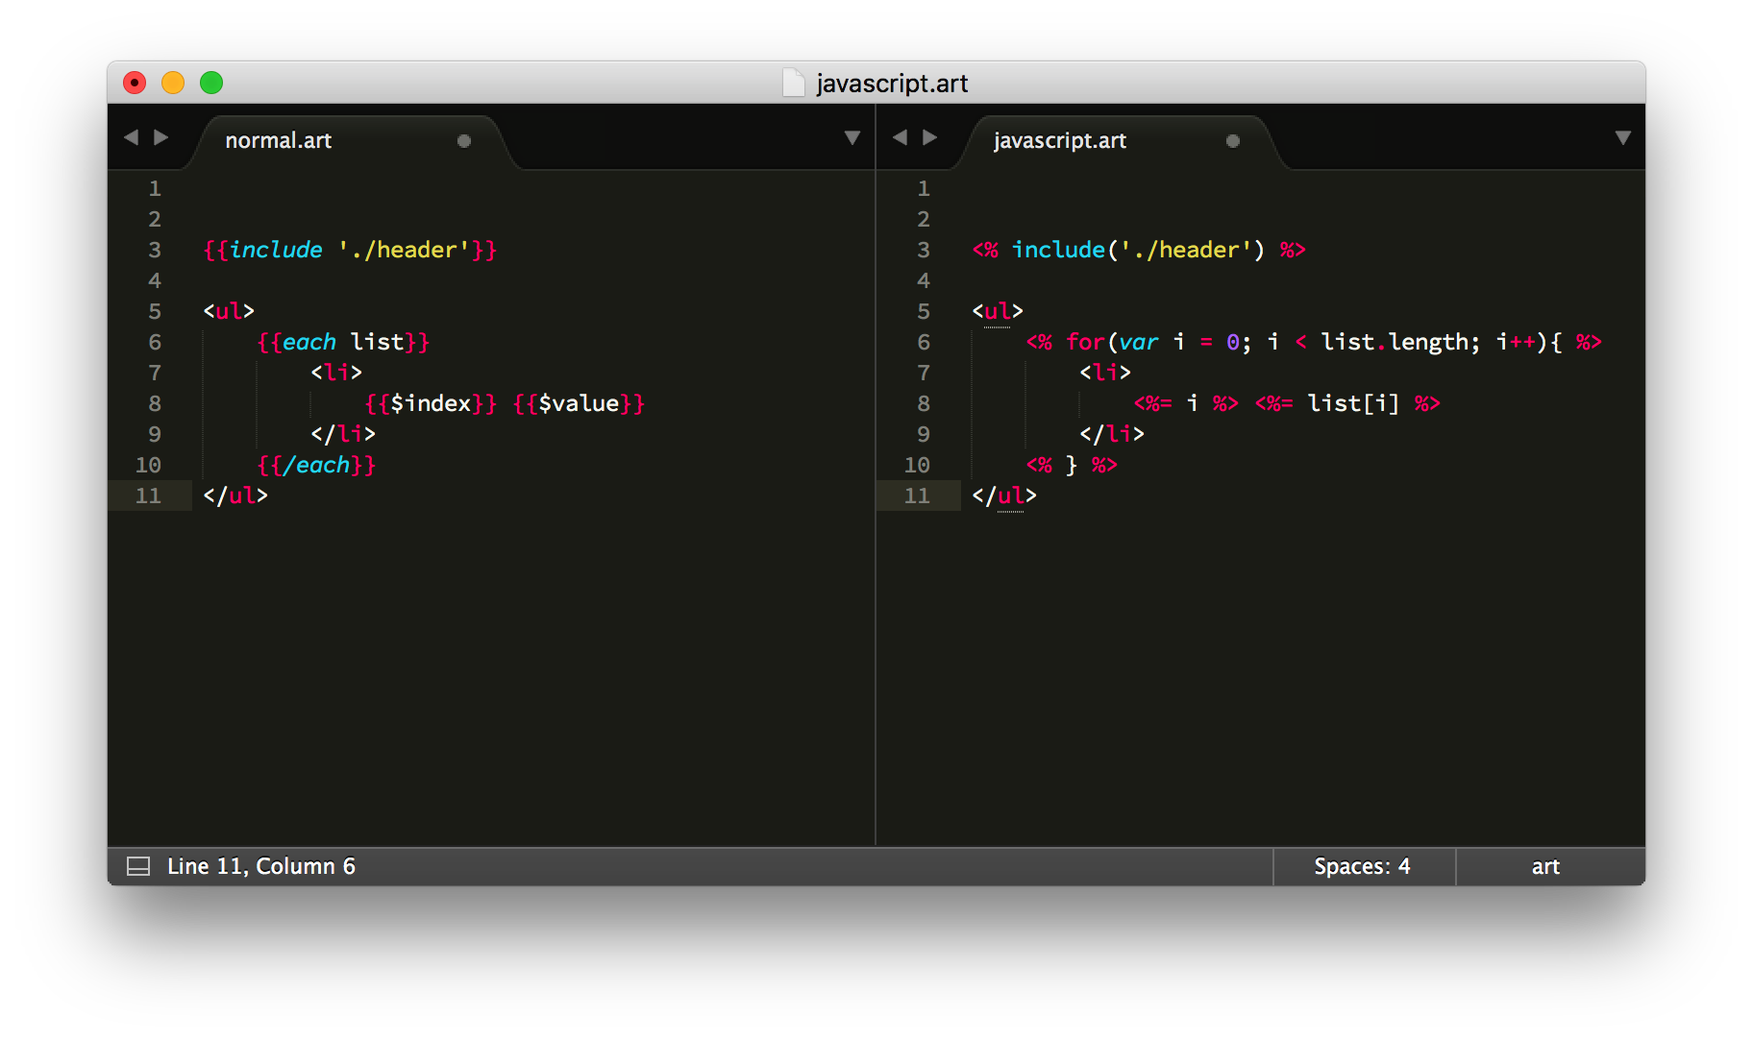Click the Line 11, Column 6 status text

pyautogui.click(x=261, y=866)
